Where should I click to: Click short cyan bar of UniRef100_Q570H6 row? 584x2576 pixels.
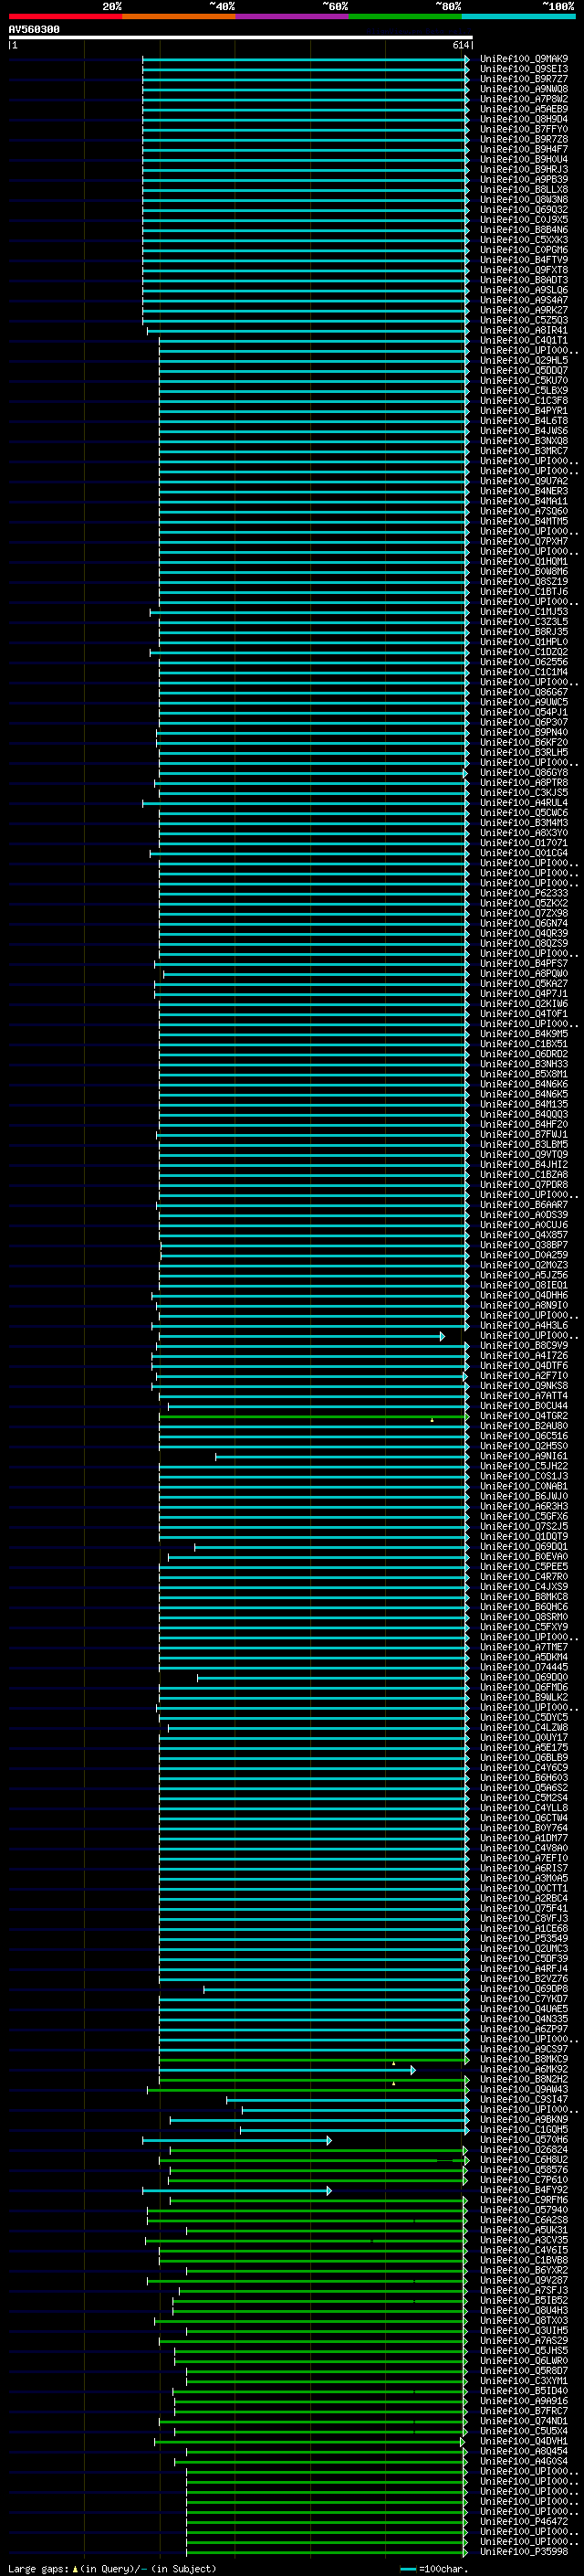236,2140
